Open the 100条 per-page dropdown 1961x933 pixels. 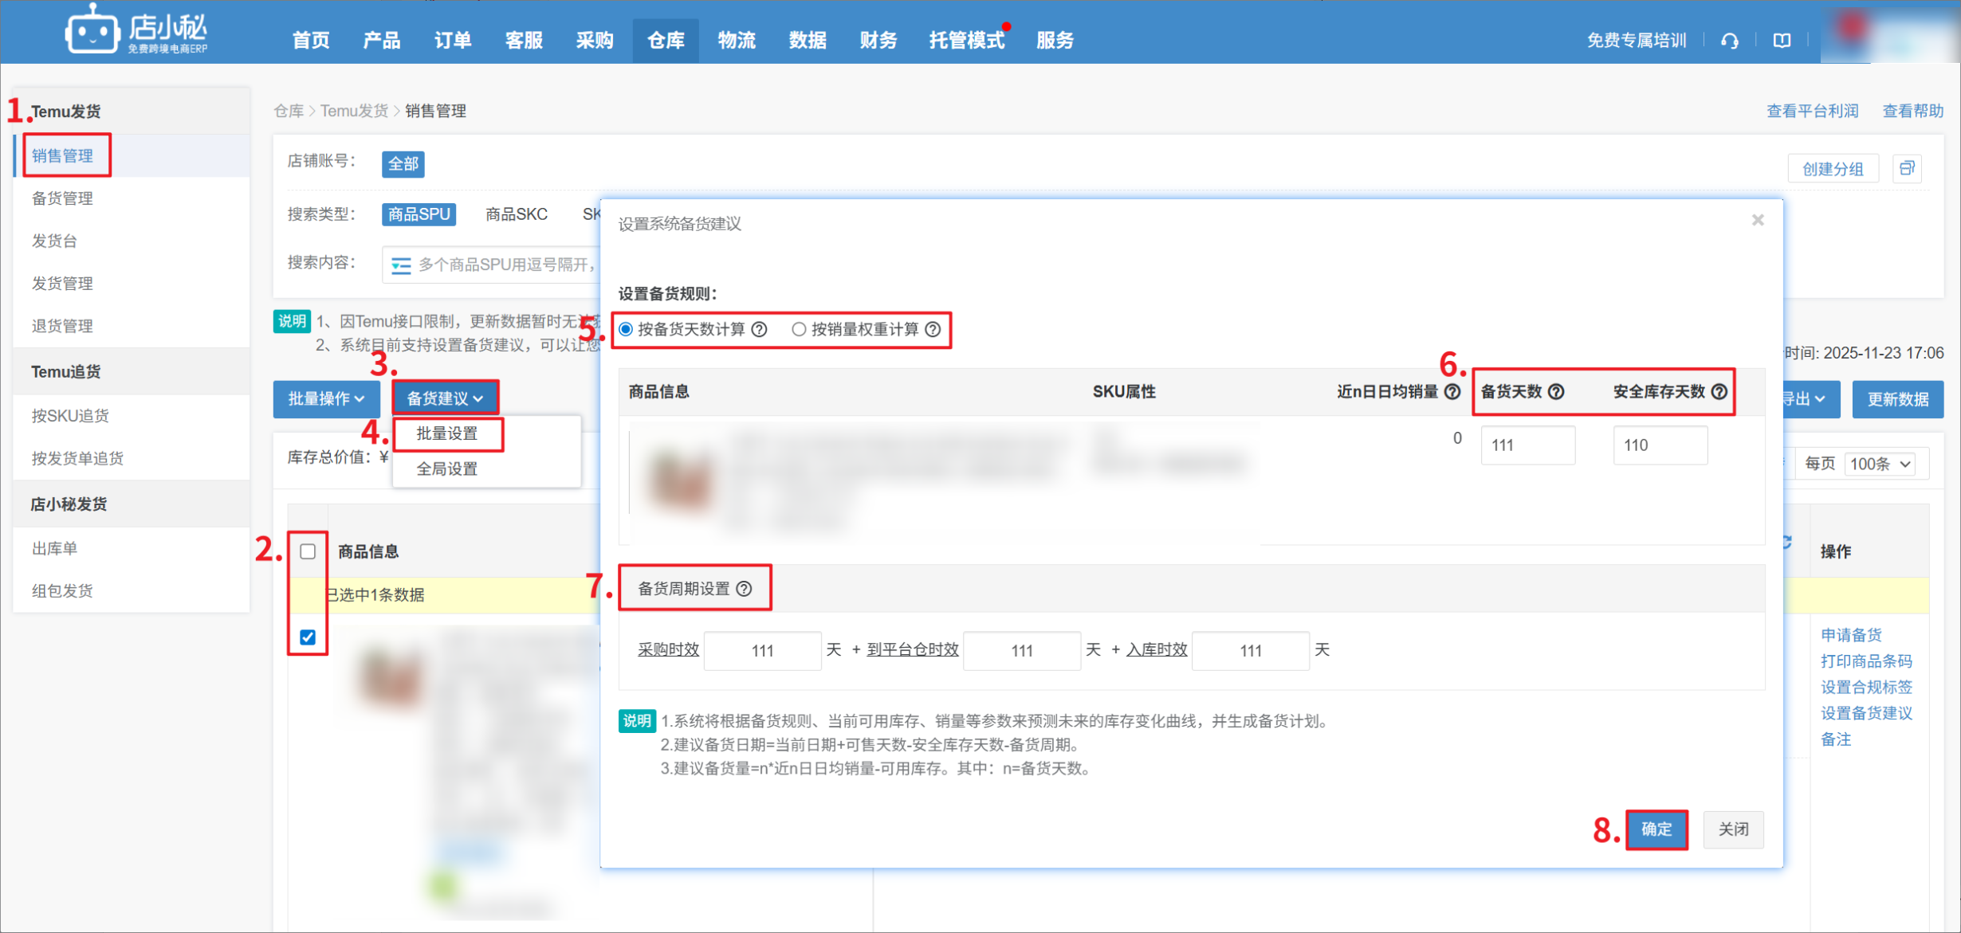point(1880,464)
